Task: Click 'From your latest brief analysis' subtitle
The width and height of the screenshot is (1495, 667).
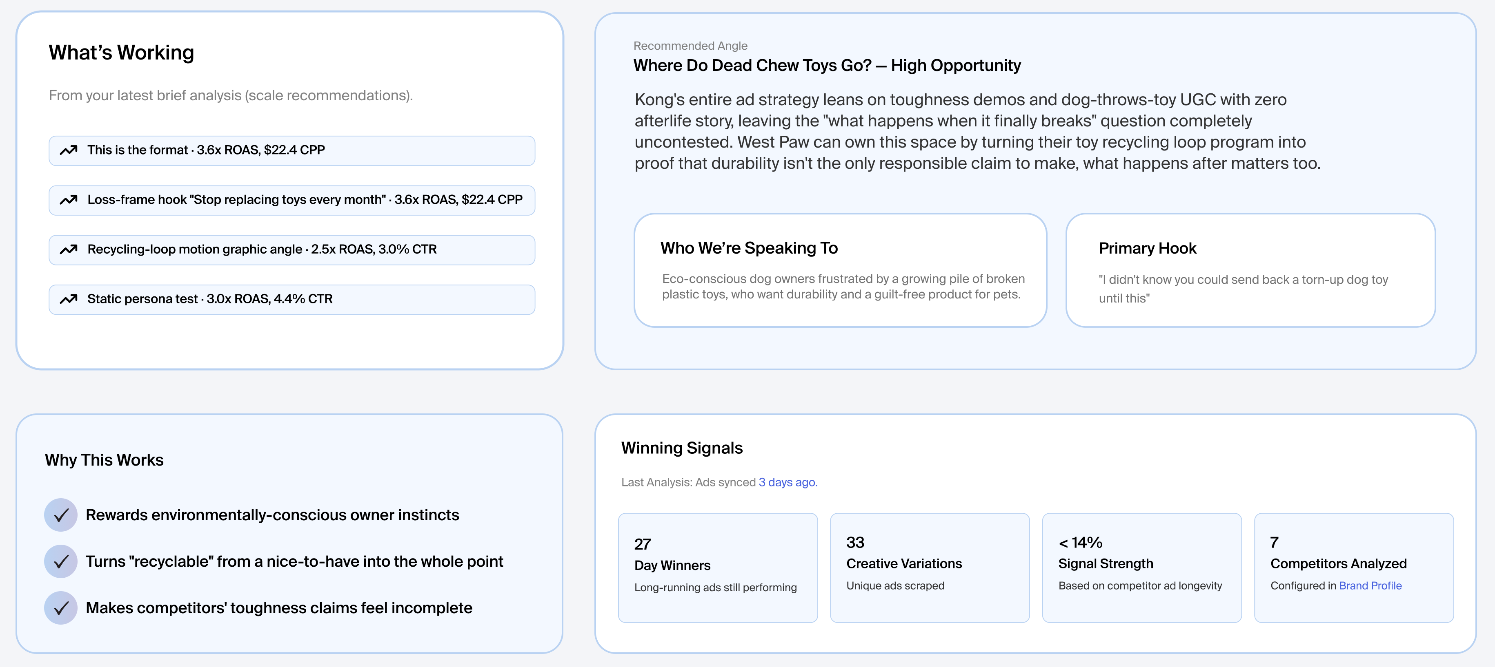Action: click(230, 96)
